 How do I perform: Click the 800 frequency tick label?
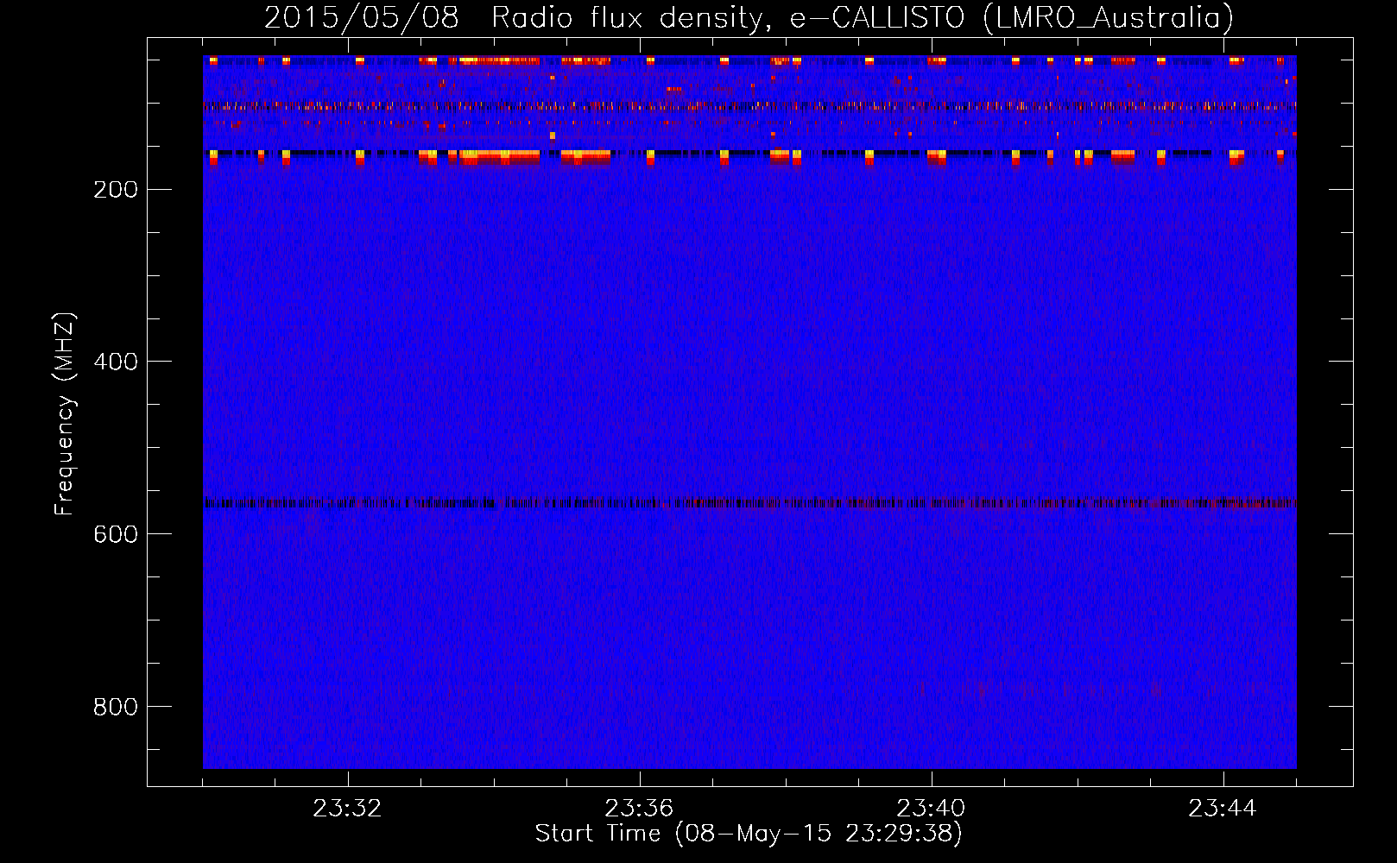click(x=116, y=707)
